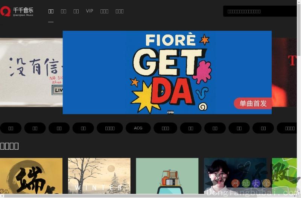Select the underlined active navigation tab
This screenshot has height=198, width=301.
[x=51, y=11]
